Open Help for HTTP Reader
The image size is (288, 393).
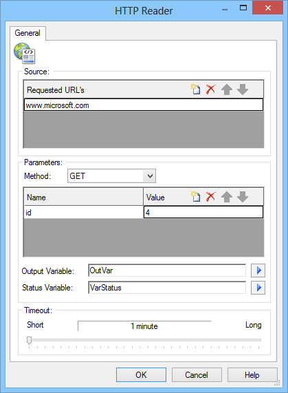click(252, 374)
